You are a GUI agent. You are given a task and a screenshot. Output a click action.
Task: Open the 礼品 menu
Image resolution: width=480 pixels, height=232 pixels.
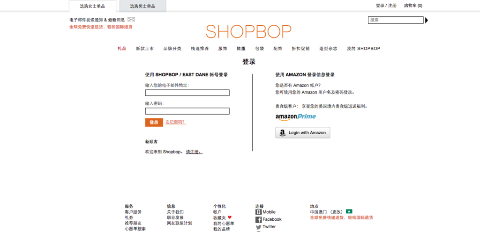122,49
